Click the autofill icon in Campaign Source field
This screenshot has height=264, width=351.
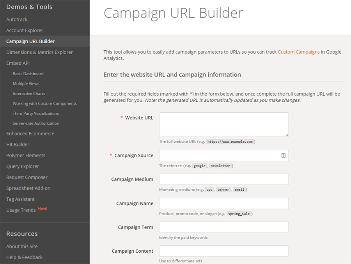283,156
